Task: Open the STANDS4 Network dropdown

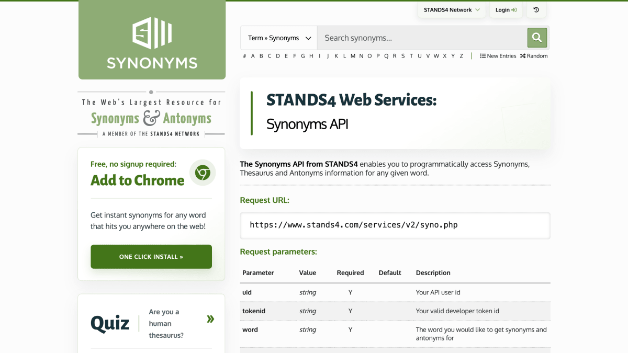Action: pyautogui.click(x=452, y=10)
